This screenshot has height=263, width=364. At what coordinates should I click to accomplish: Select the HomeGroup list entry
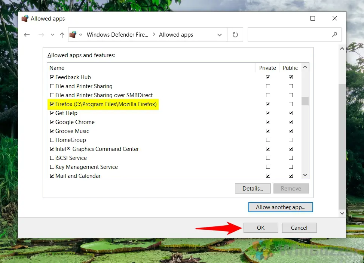tap(71, 140)
